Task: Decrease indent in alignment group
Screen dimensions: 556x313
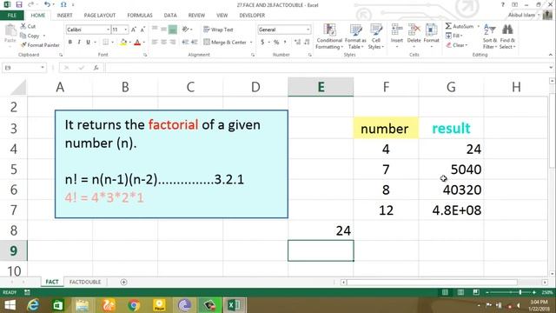Action: 185,43
